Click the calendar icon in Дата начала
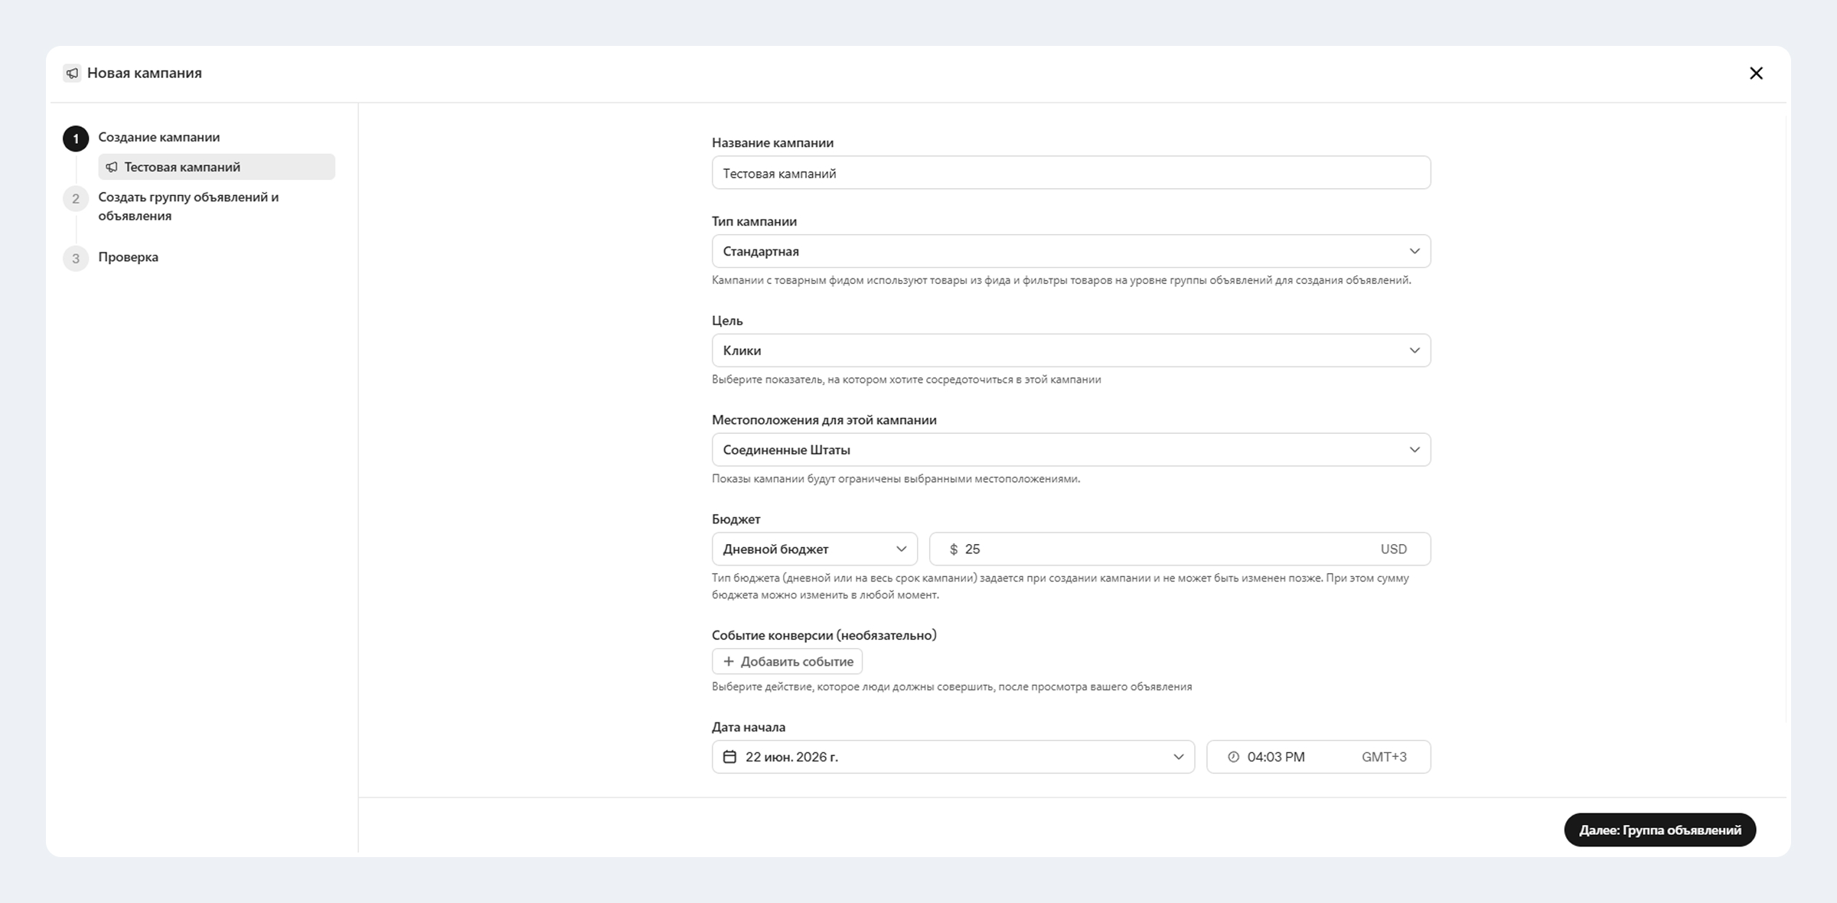 pos(729,757)
